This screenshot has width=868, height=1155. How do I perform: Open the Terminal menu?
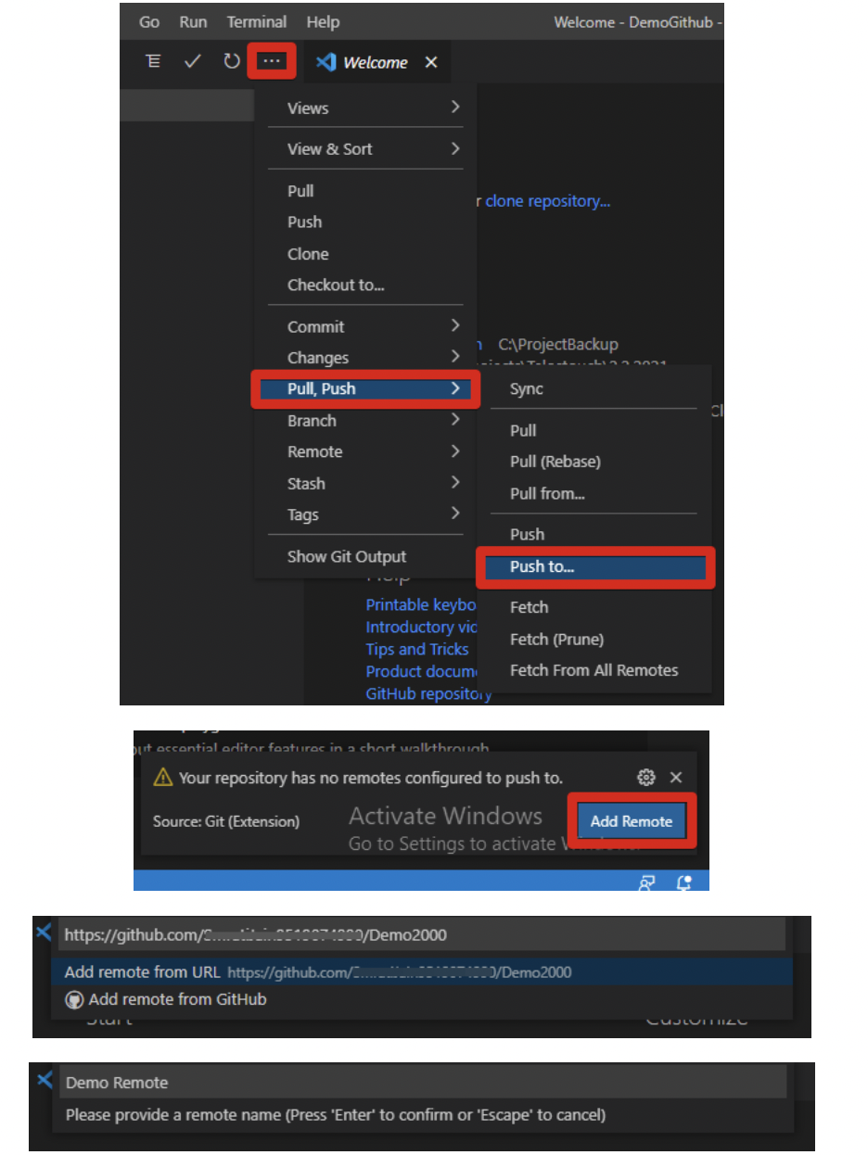point(256,21)
